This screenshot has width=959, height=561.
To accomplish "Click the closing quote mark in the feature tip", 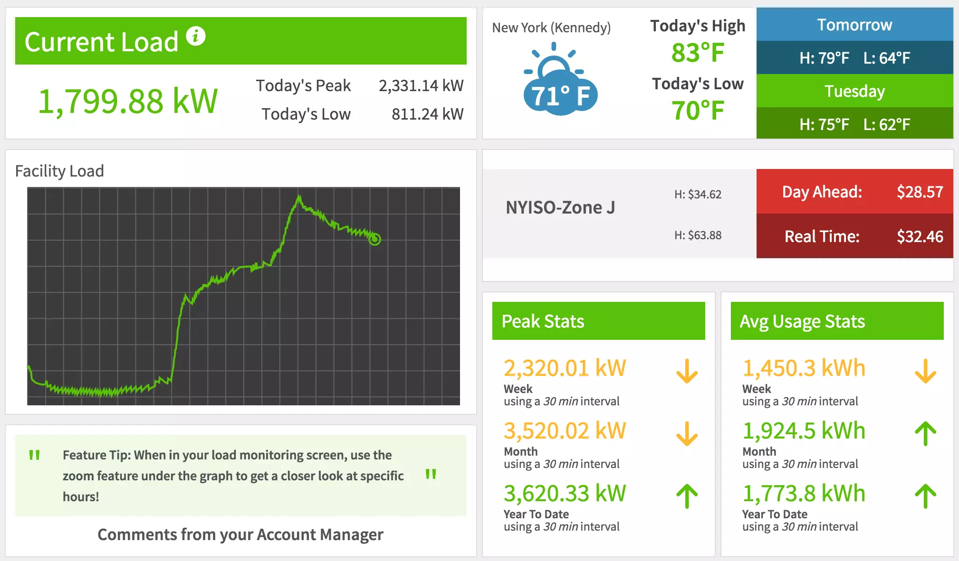I will pos(431,474).
